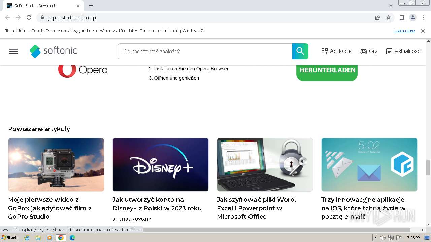Open the volume speaker tray icon

pos(383,238)
